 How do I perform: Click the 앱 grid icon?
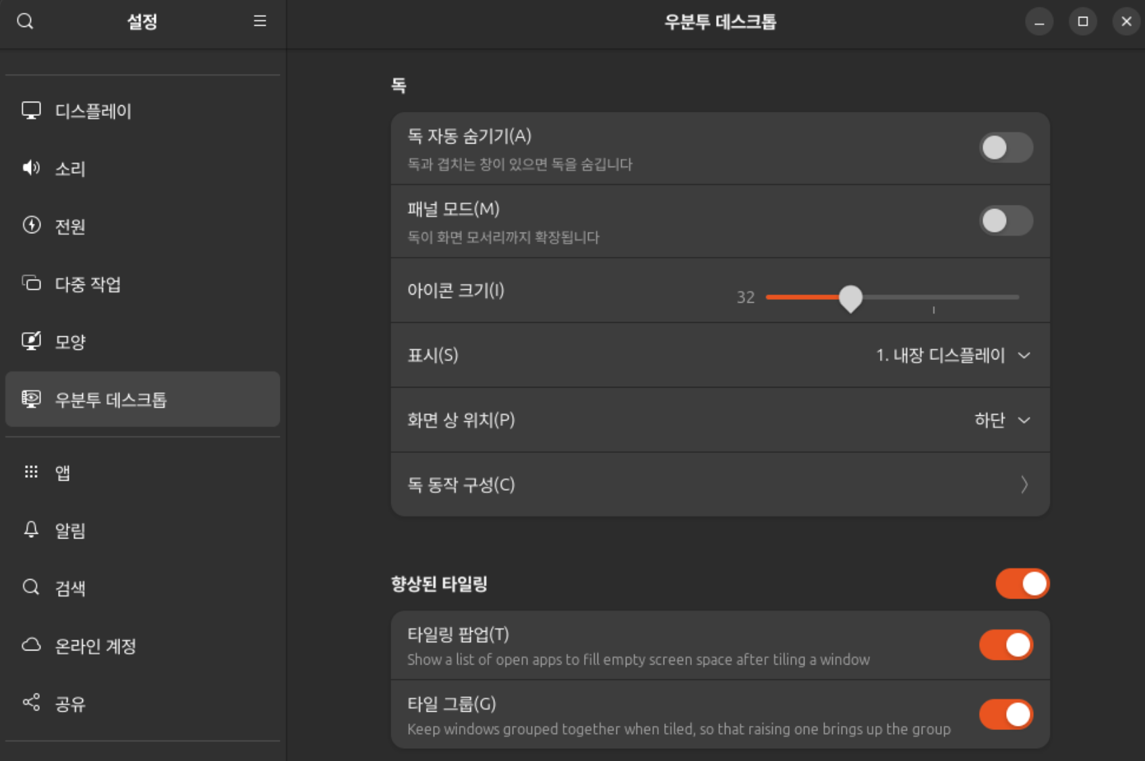coord(31,472)
